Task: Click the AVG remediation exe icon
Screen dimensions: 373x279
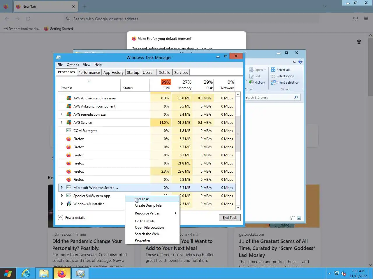Action: (69, 115)
